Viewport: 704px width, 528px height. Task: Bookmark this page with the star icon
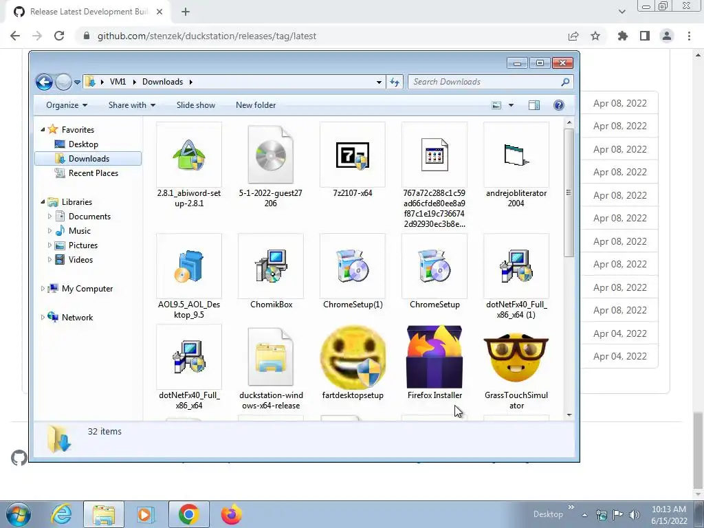[595, 36]
